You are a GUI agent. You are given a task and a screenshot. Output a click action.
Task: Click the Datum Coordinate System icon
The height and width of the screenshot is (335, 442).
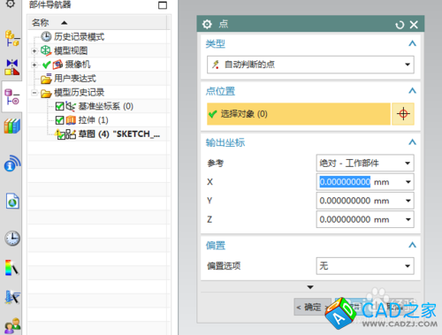tap(71, 106)
